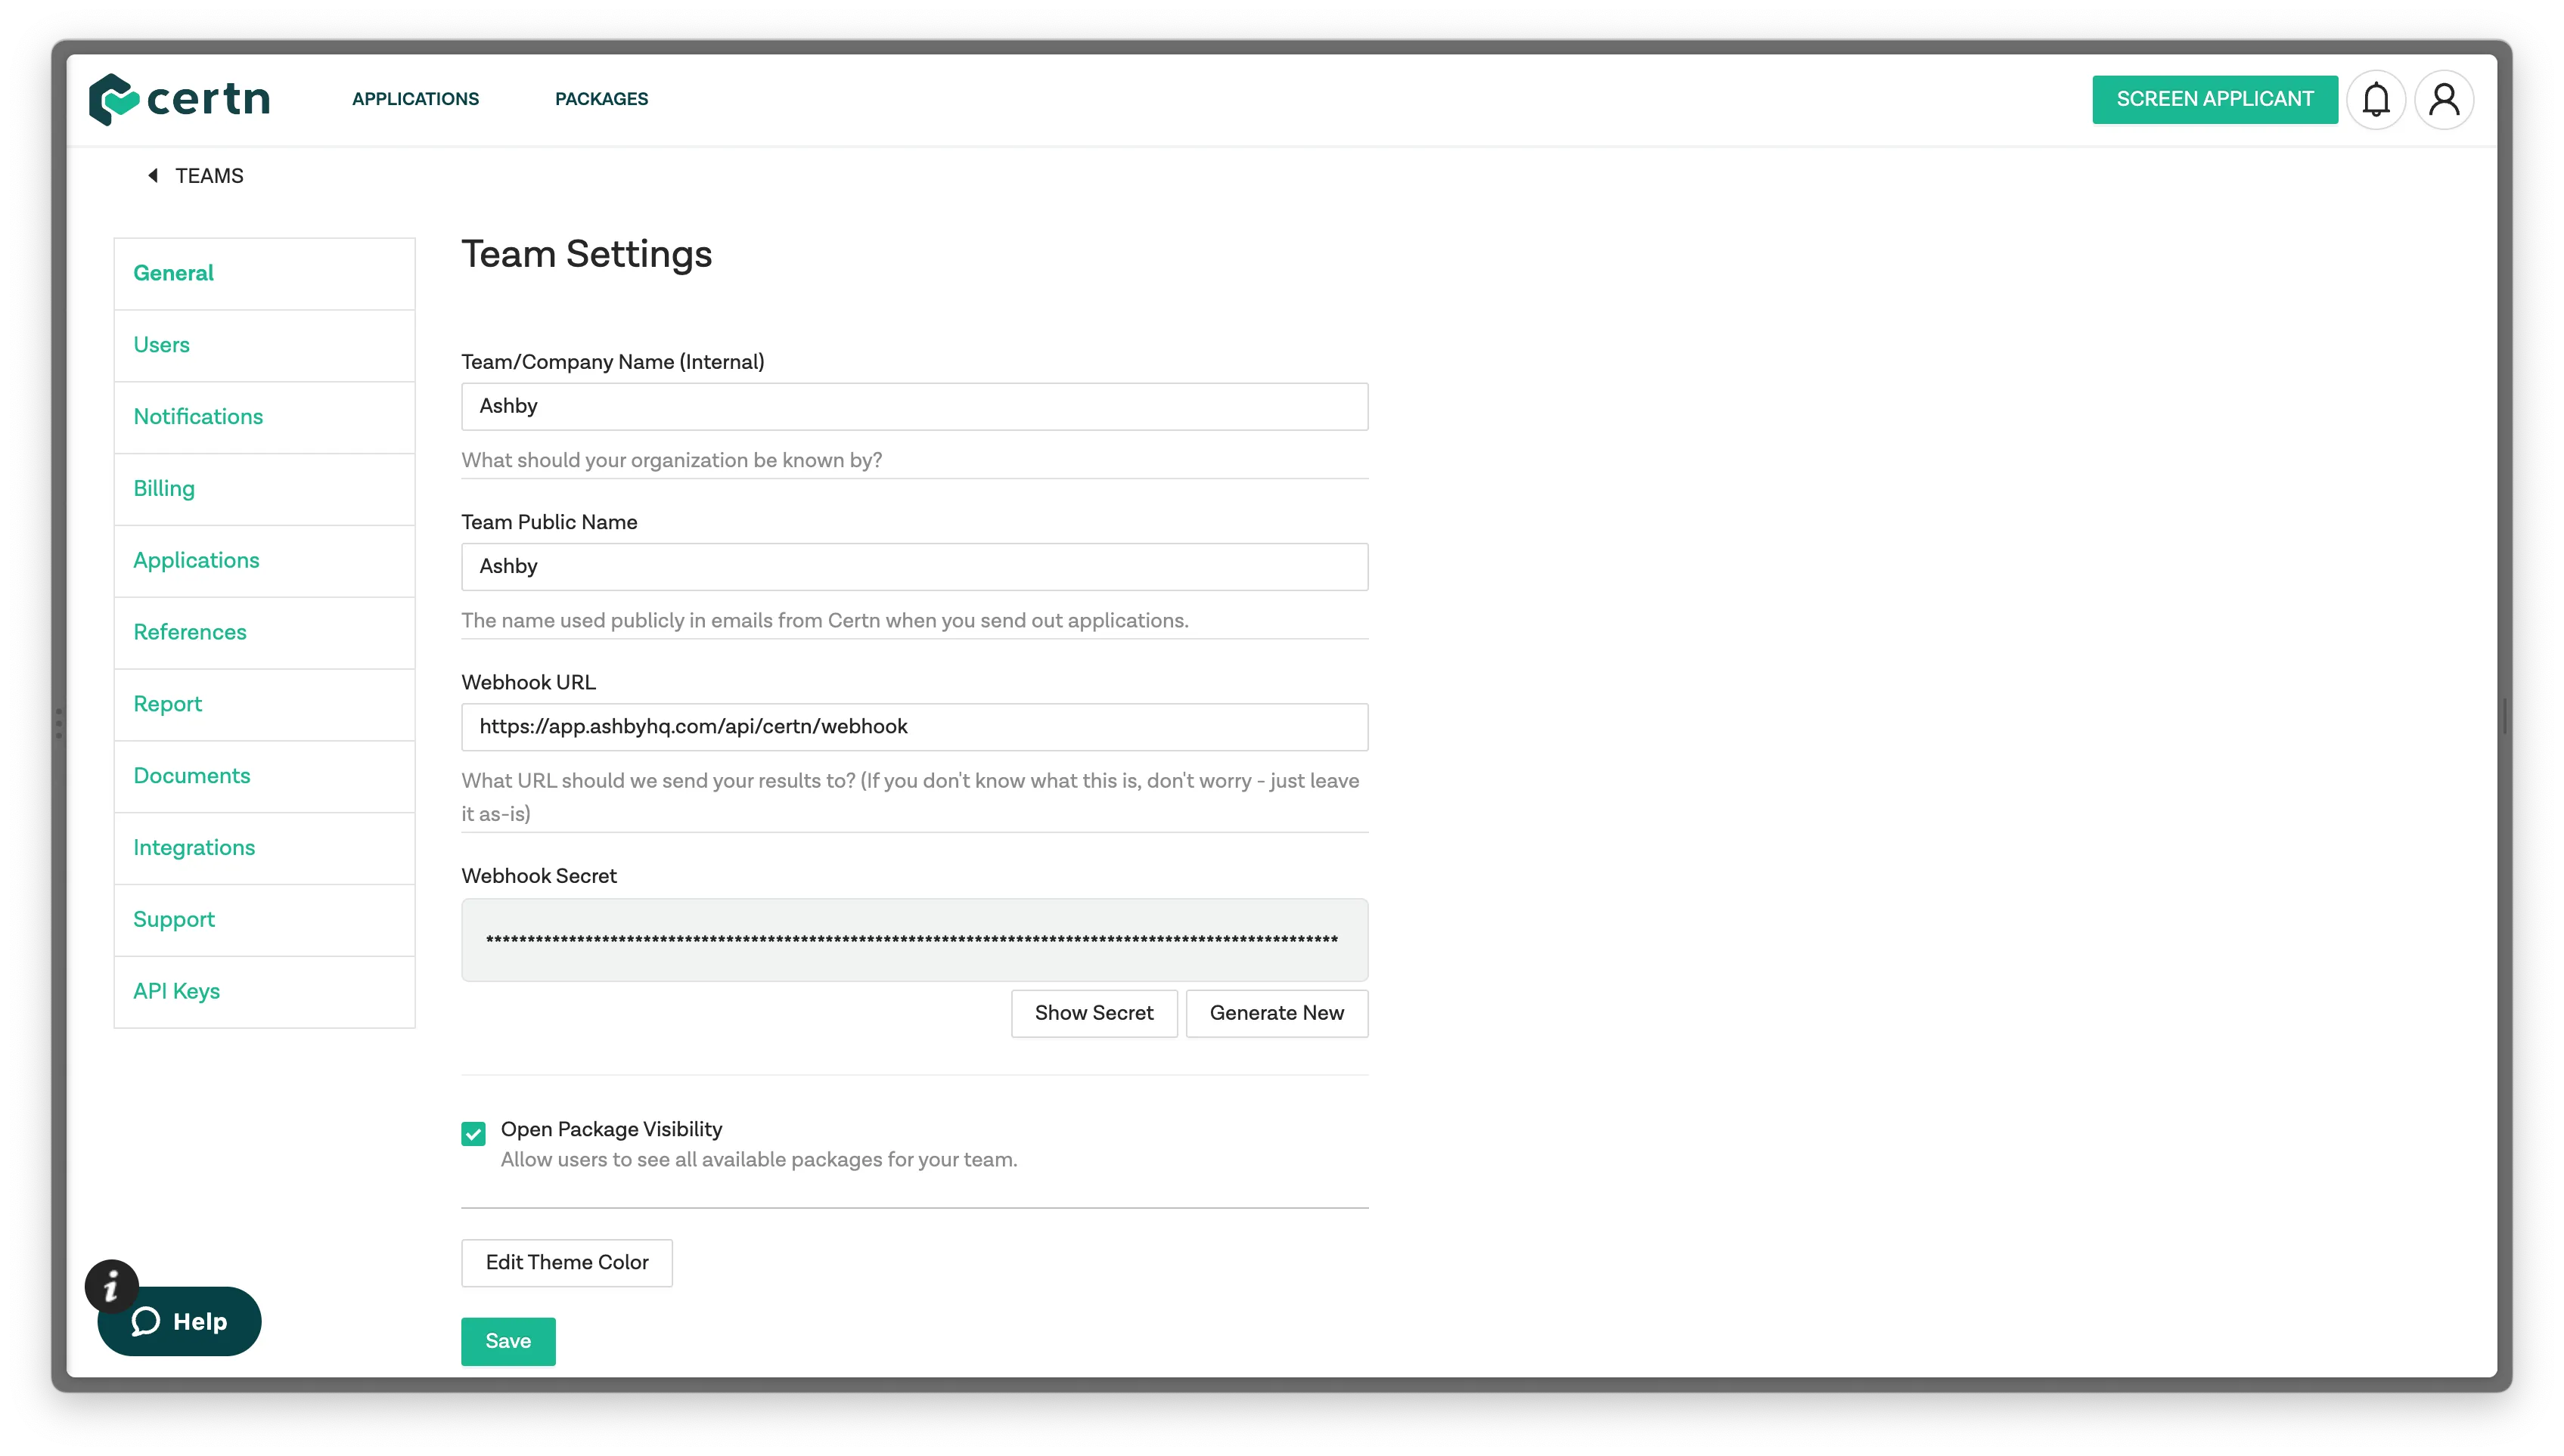
Task: Click the back arrow beside TEAMS
Action: point(153,176)
